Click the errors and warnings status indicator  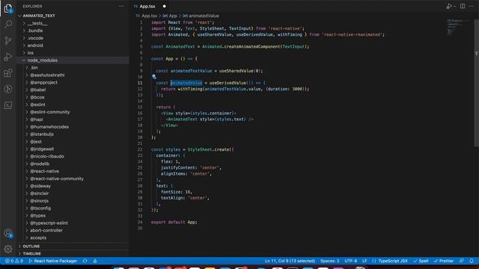pyautogui.click(x=13, y=261)
